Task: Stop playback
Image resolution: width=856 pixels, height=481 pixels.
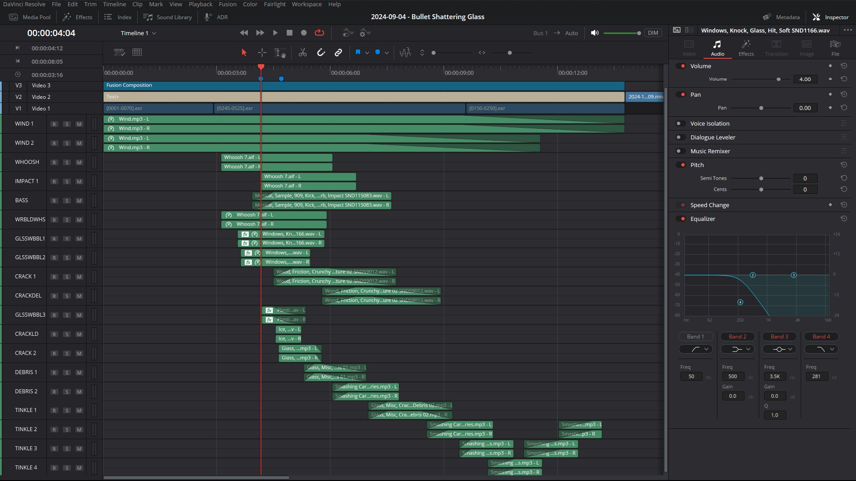Action: click(289, 33)
